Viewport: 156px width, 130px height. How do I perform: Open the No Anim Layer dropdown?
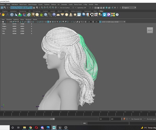(151, 119)
